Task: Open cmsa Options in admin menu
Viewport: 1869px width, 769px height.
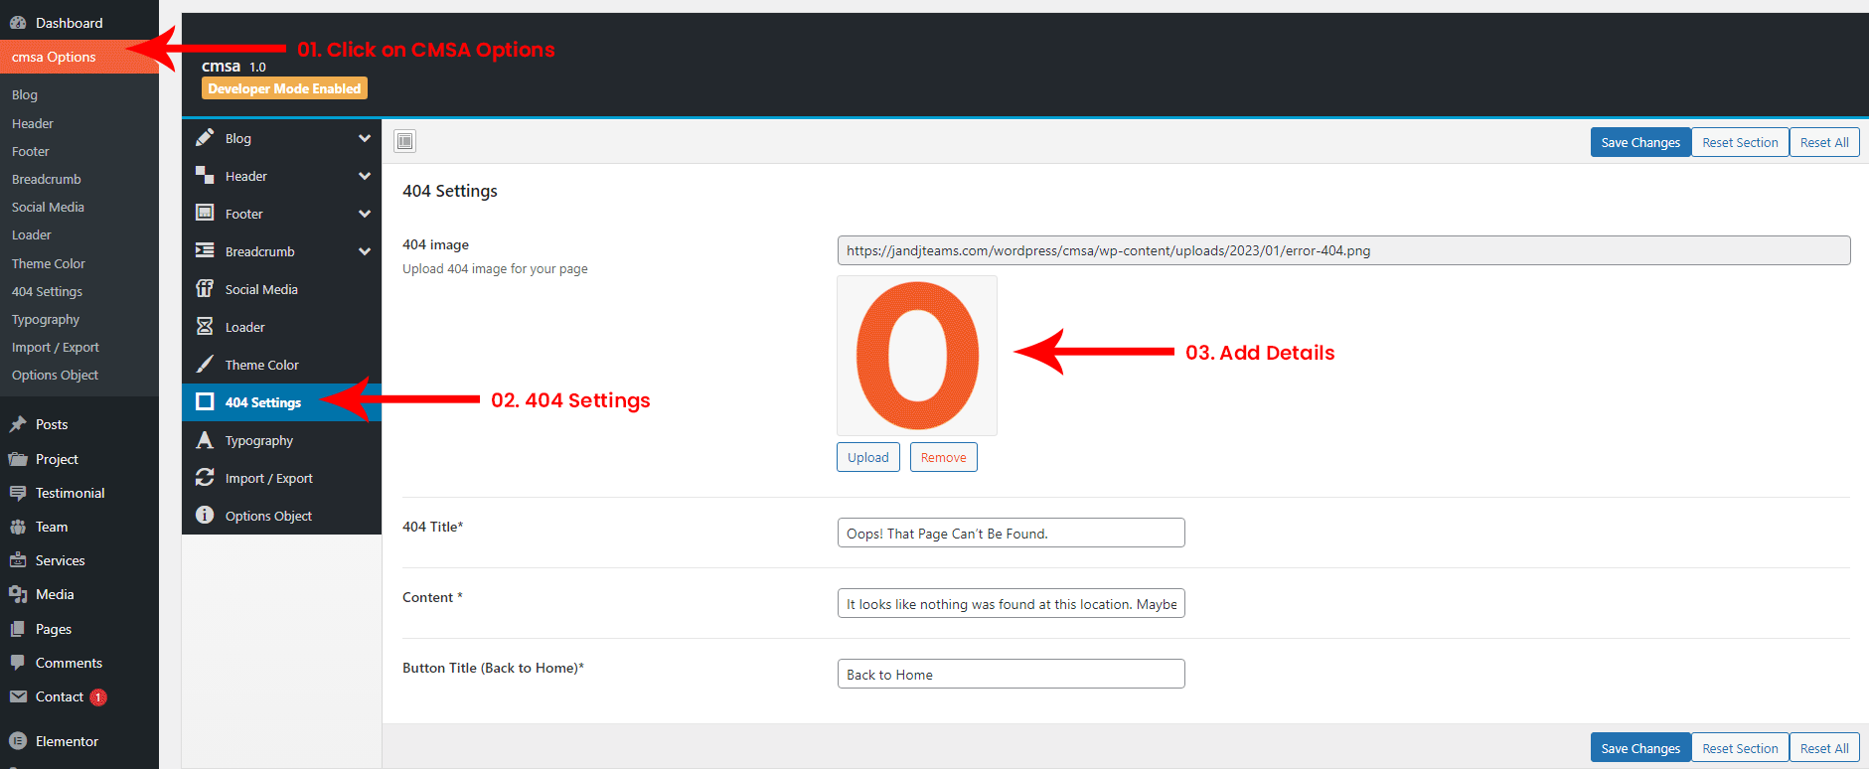Action: click(x=54, y=57)
